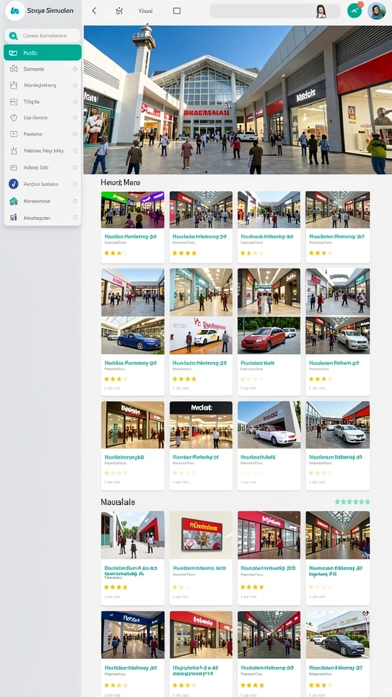Click the green star rating above the lower section
The height and width of the screenshot is (697, 392).
pos(352,502)
